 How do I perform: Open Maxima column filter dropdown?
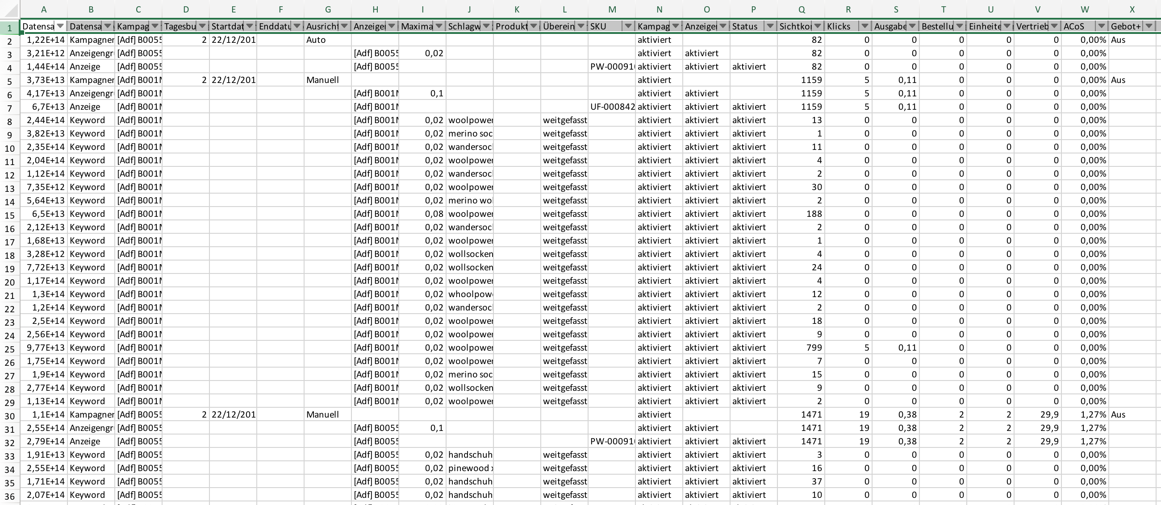(x=439, y=26)
